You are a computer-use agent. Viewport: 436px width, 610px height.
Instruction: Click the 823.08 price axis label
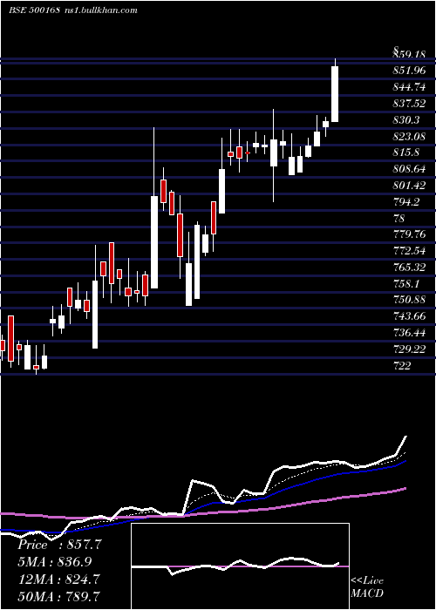click(409, 137)
